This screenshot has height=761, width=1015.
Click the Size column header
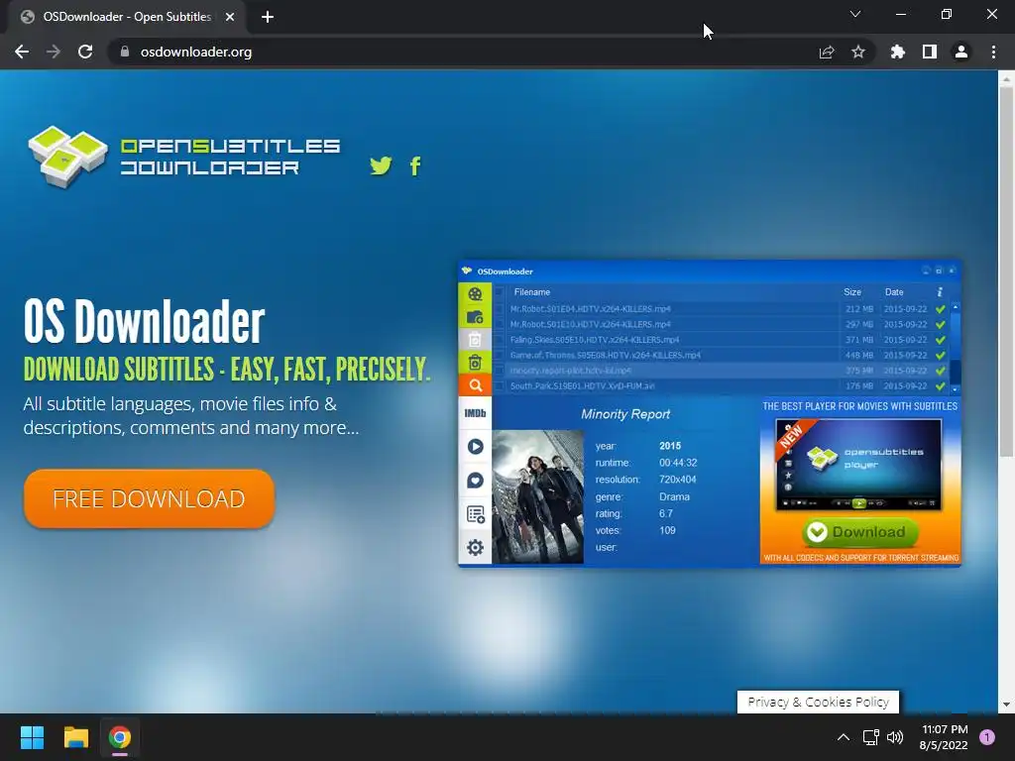(x=852, y=292)
